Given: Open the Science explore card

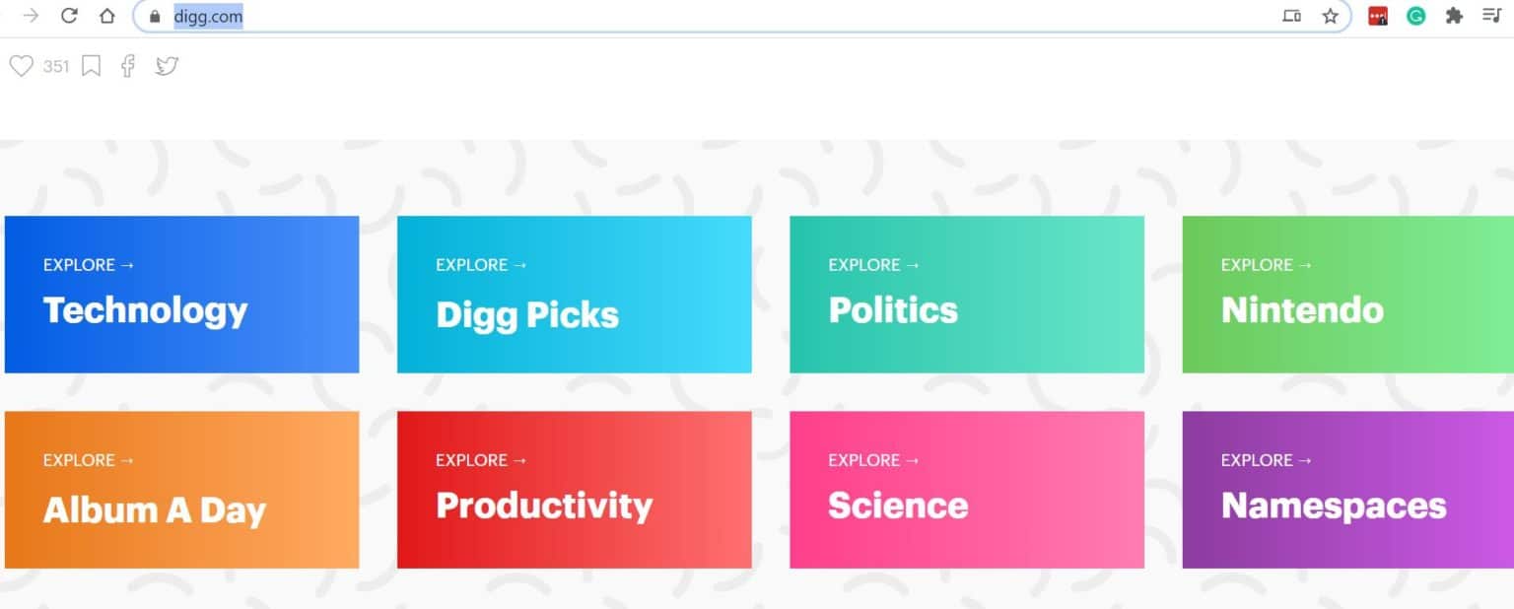Looking at the screenshot, I should point(966,490).
